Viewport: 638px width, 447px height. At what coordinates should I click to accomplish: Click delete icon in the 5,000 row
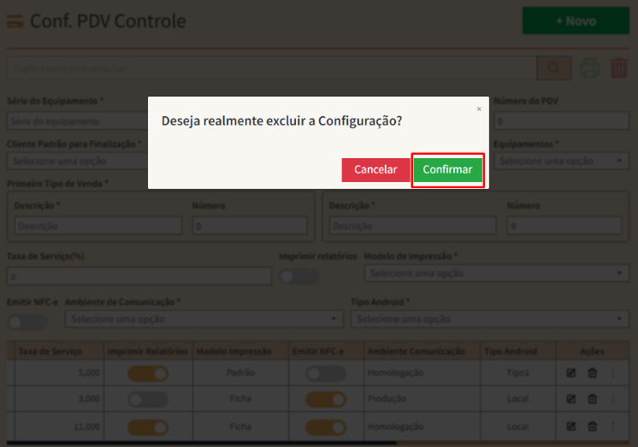593,373
